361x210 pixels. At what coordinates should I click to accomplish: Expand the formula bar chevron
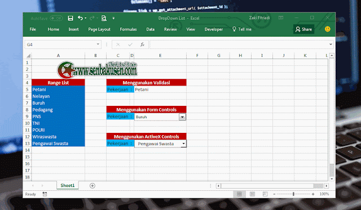(x=331, y=44)
